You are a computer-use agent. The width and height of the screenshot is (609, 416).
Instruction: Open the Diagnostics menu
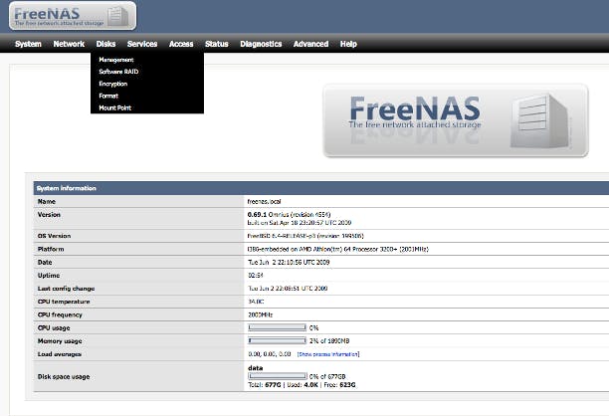(261, 44)
